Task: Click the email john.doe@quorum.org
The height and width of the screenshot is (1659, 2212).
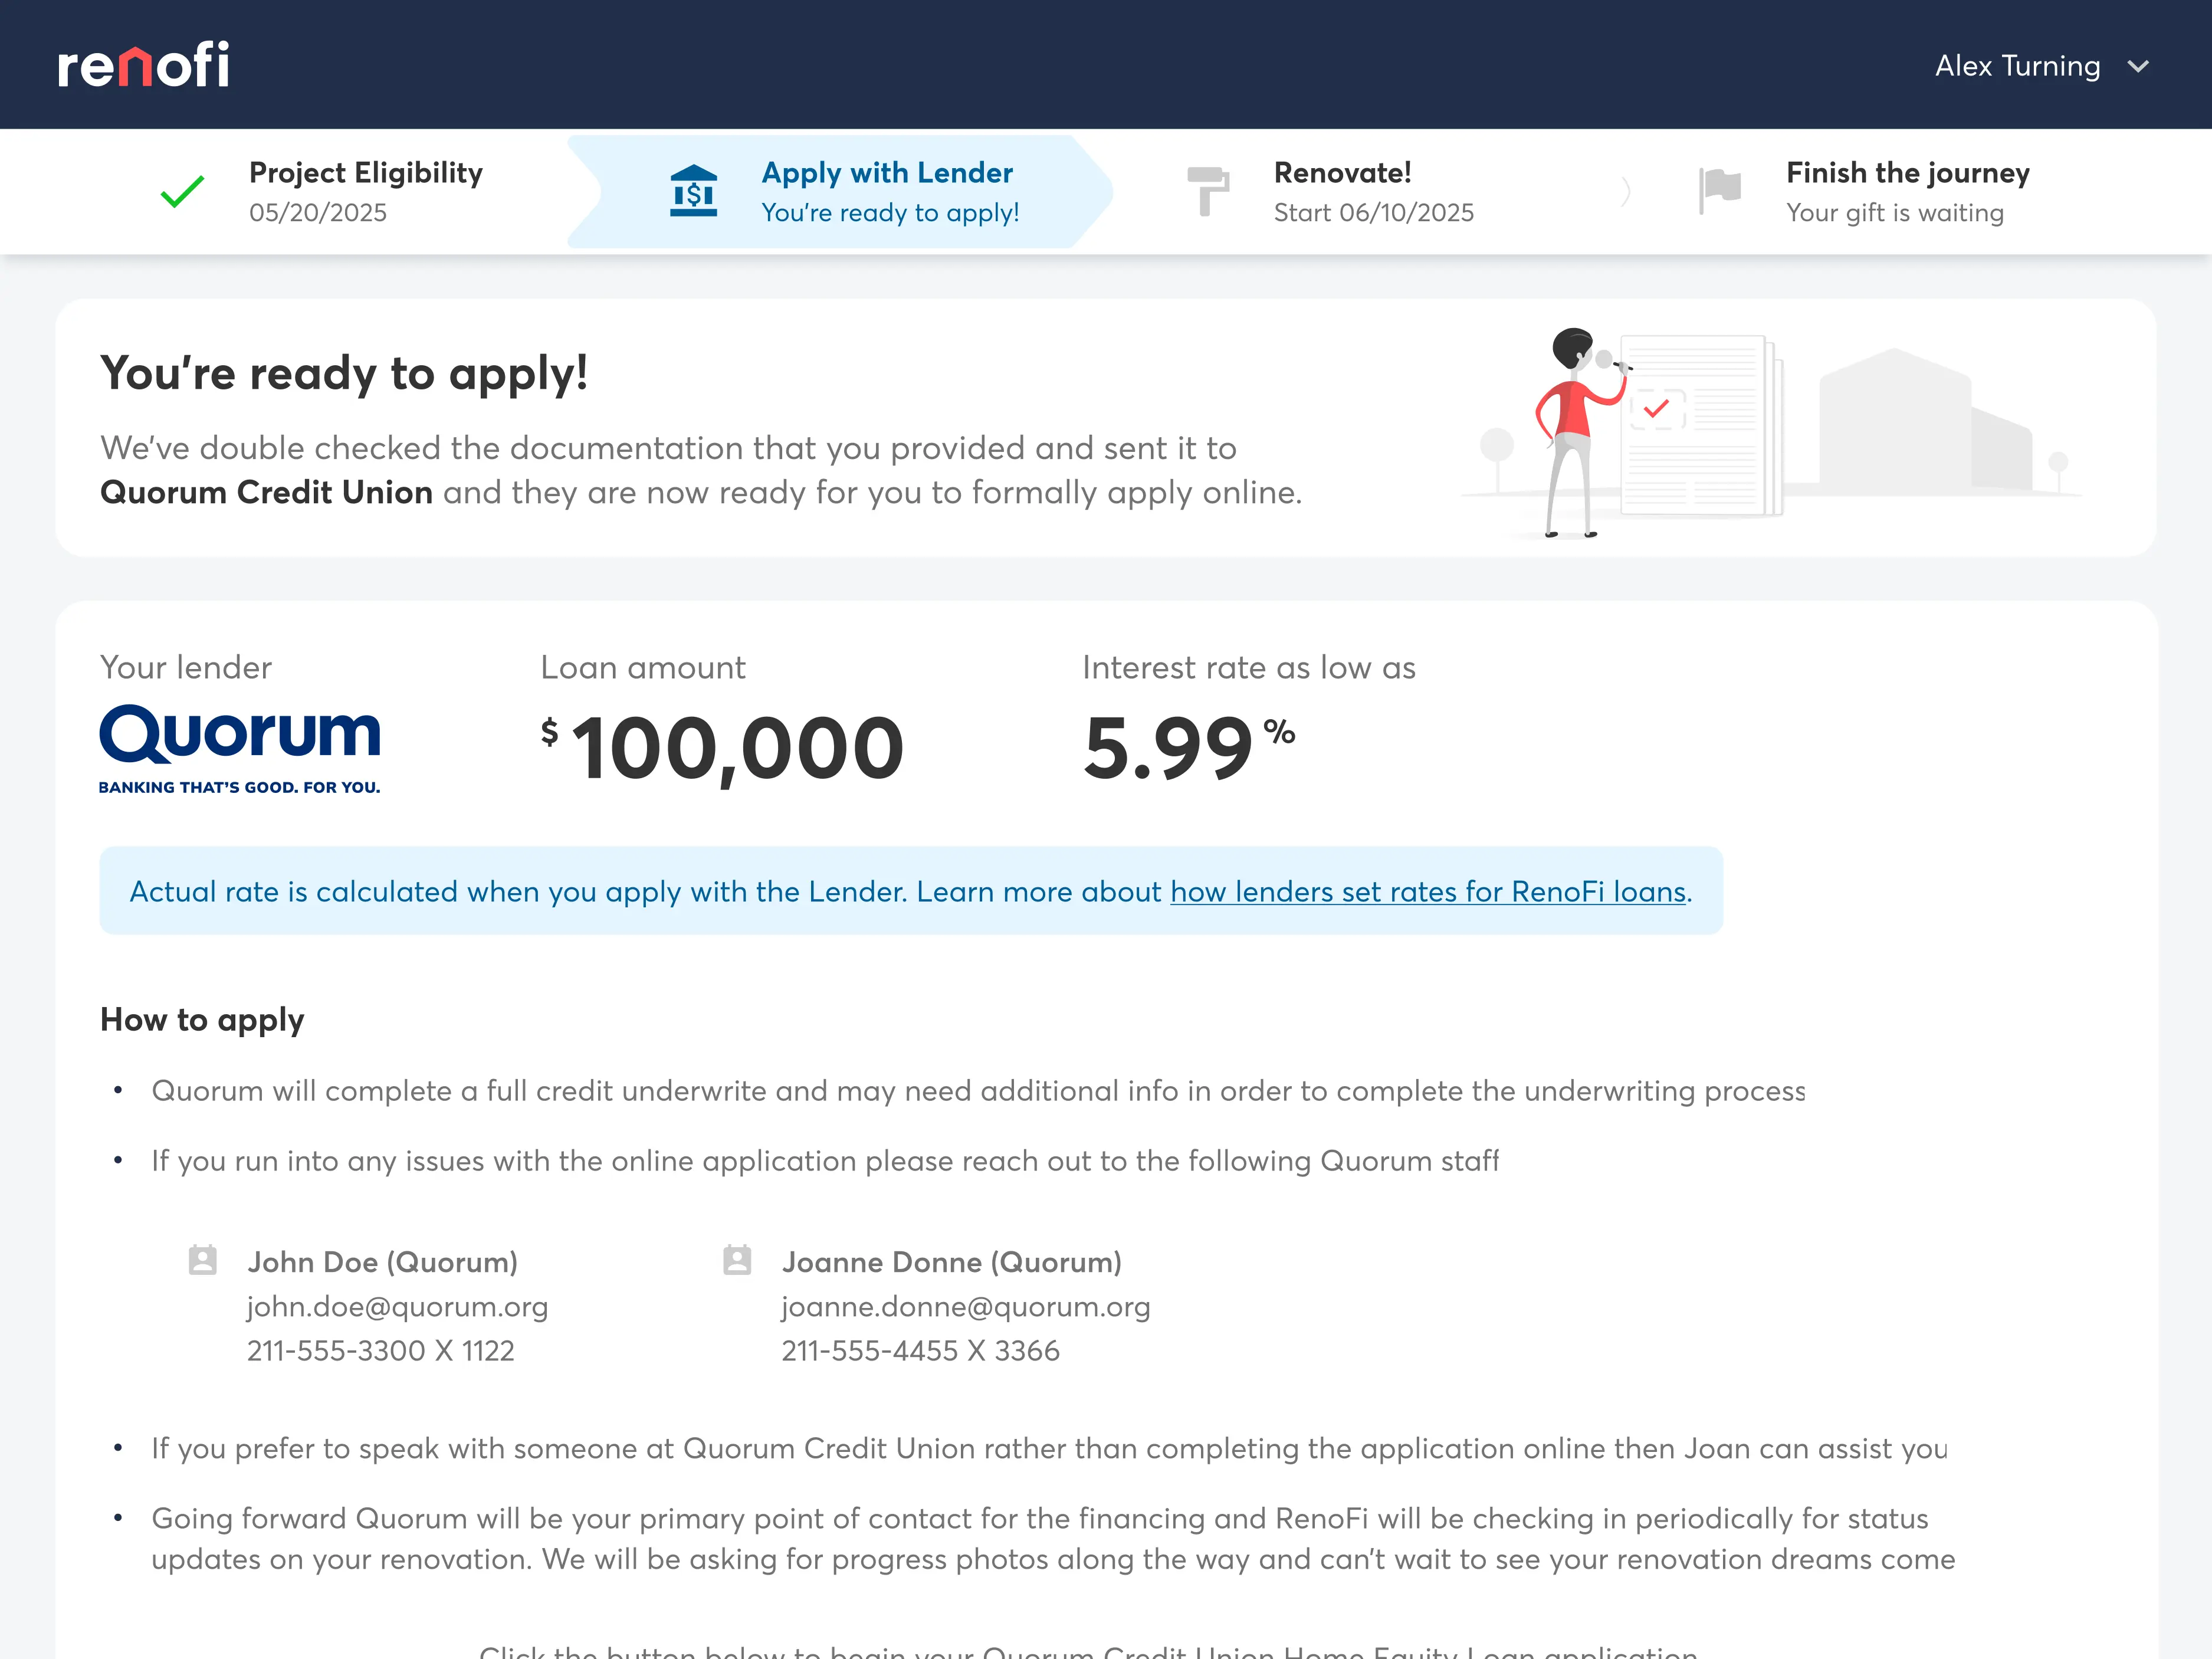Action: click(397, 1307)
